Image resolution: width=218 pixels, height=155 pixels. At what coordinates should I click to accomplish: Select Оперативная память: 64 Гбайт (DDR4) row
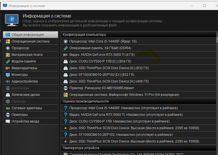tap(138, 48)
